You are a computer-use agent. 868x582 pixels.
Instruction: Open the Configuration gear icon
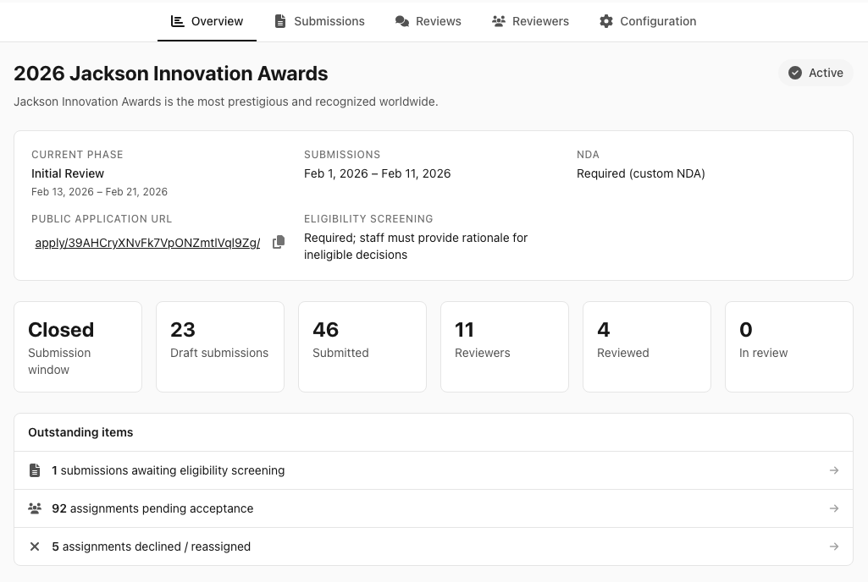coord(606,20)
